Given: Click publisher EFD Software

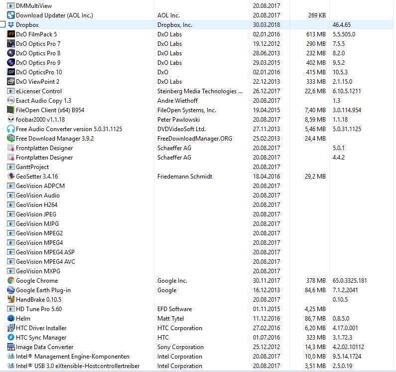Looking at the screenshot, I should (174, 309).
